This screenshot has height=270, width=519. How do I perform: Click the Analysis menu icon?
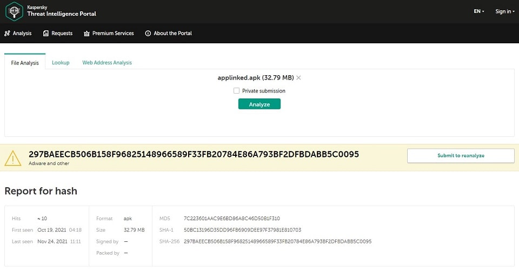7,33
